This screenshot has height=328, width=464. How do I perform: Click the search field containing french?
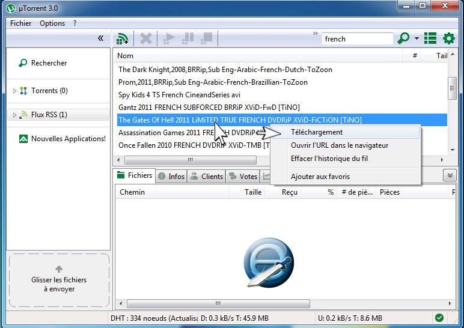[x=357, y=38]
